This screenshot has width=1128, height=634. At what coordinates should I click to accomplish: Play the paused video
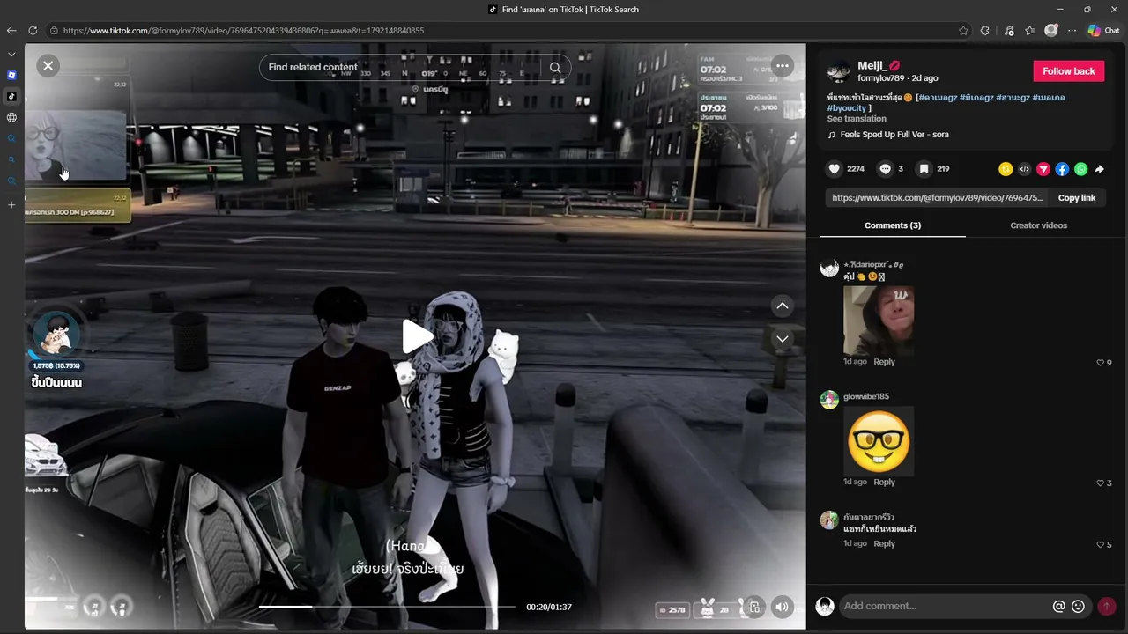click(417, 336)
